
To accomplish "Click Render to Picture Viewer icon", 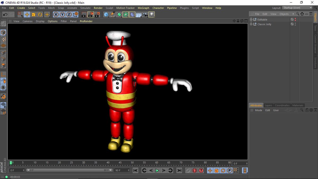I will tap(91, 15).
